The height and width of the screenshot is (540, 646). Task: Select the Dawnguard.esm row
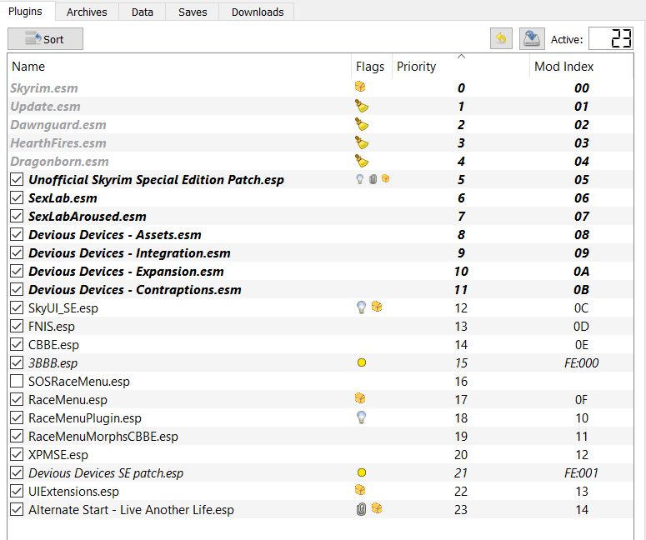(x=321, y=124)
